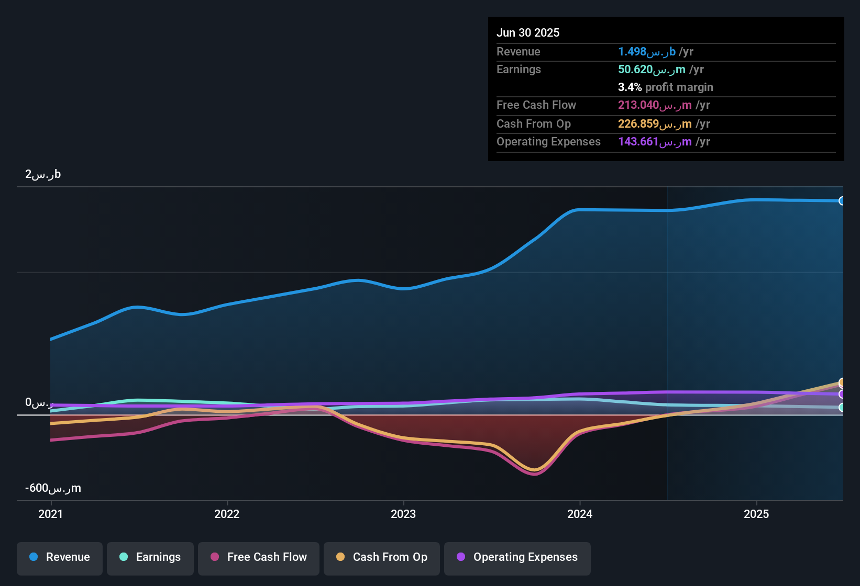Toggle the Free Cash Flow legend button

[259, 558]
